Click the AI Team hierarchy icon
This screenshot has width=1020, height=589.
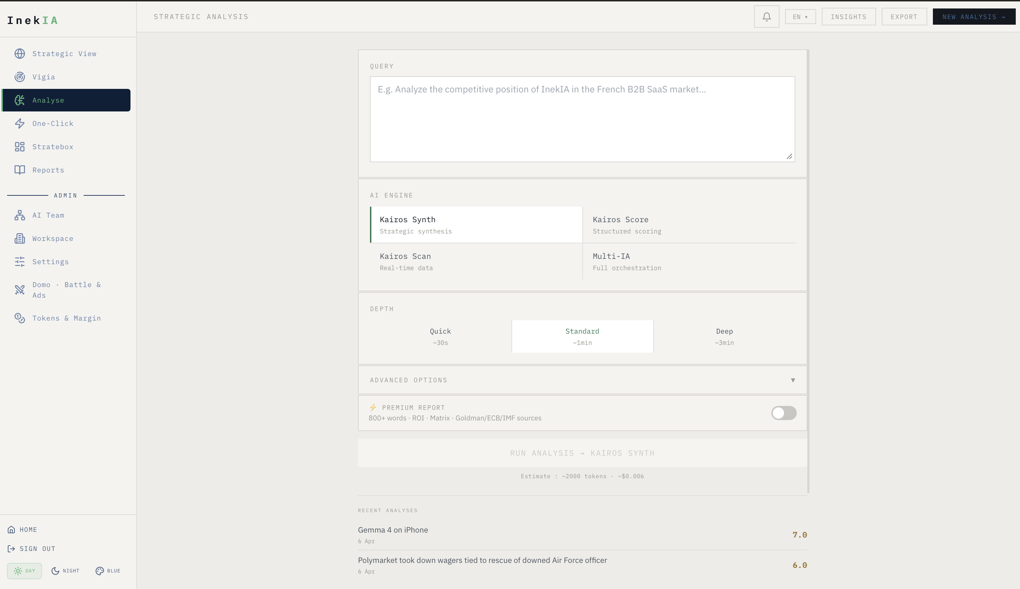(x=19, y=215)
